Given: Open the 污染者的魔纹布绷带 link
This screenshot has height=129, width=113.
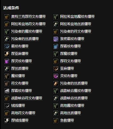Looking at the screenshot, I should (27, 32).
